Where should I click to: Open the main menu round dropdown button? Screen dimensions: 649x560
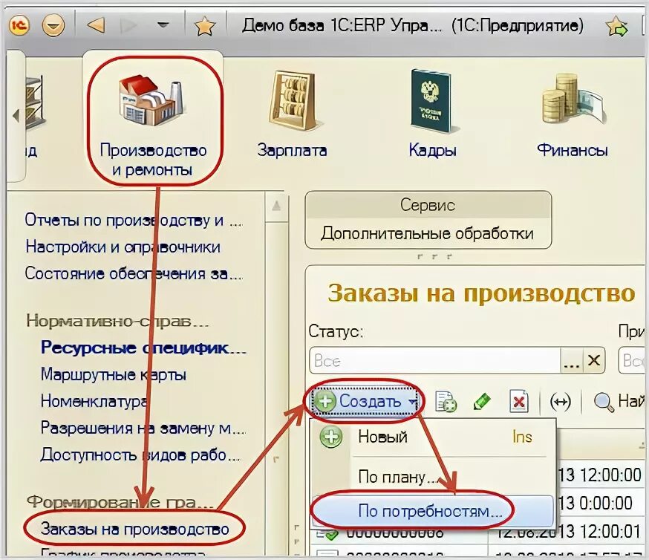tap(53, 26)
